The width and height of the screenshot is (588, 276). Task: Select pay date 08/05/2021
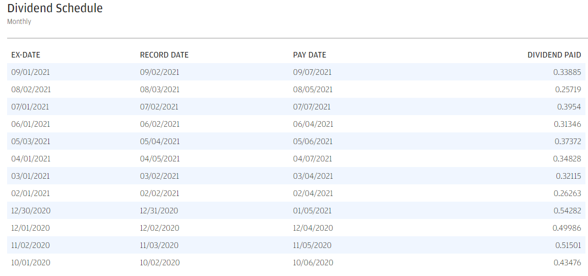tap(313, 90)
